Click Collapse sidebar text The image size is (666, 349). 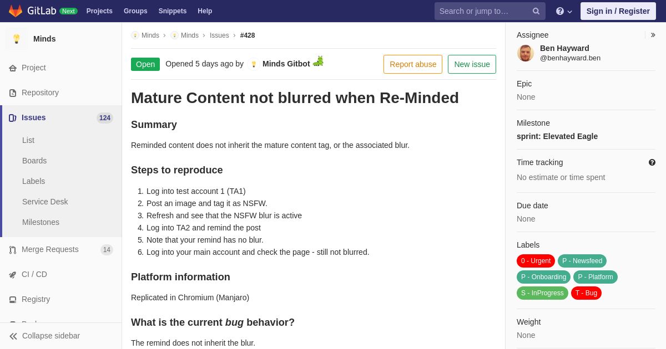51,336
